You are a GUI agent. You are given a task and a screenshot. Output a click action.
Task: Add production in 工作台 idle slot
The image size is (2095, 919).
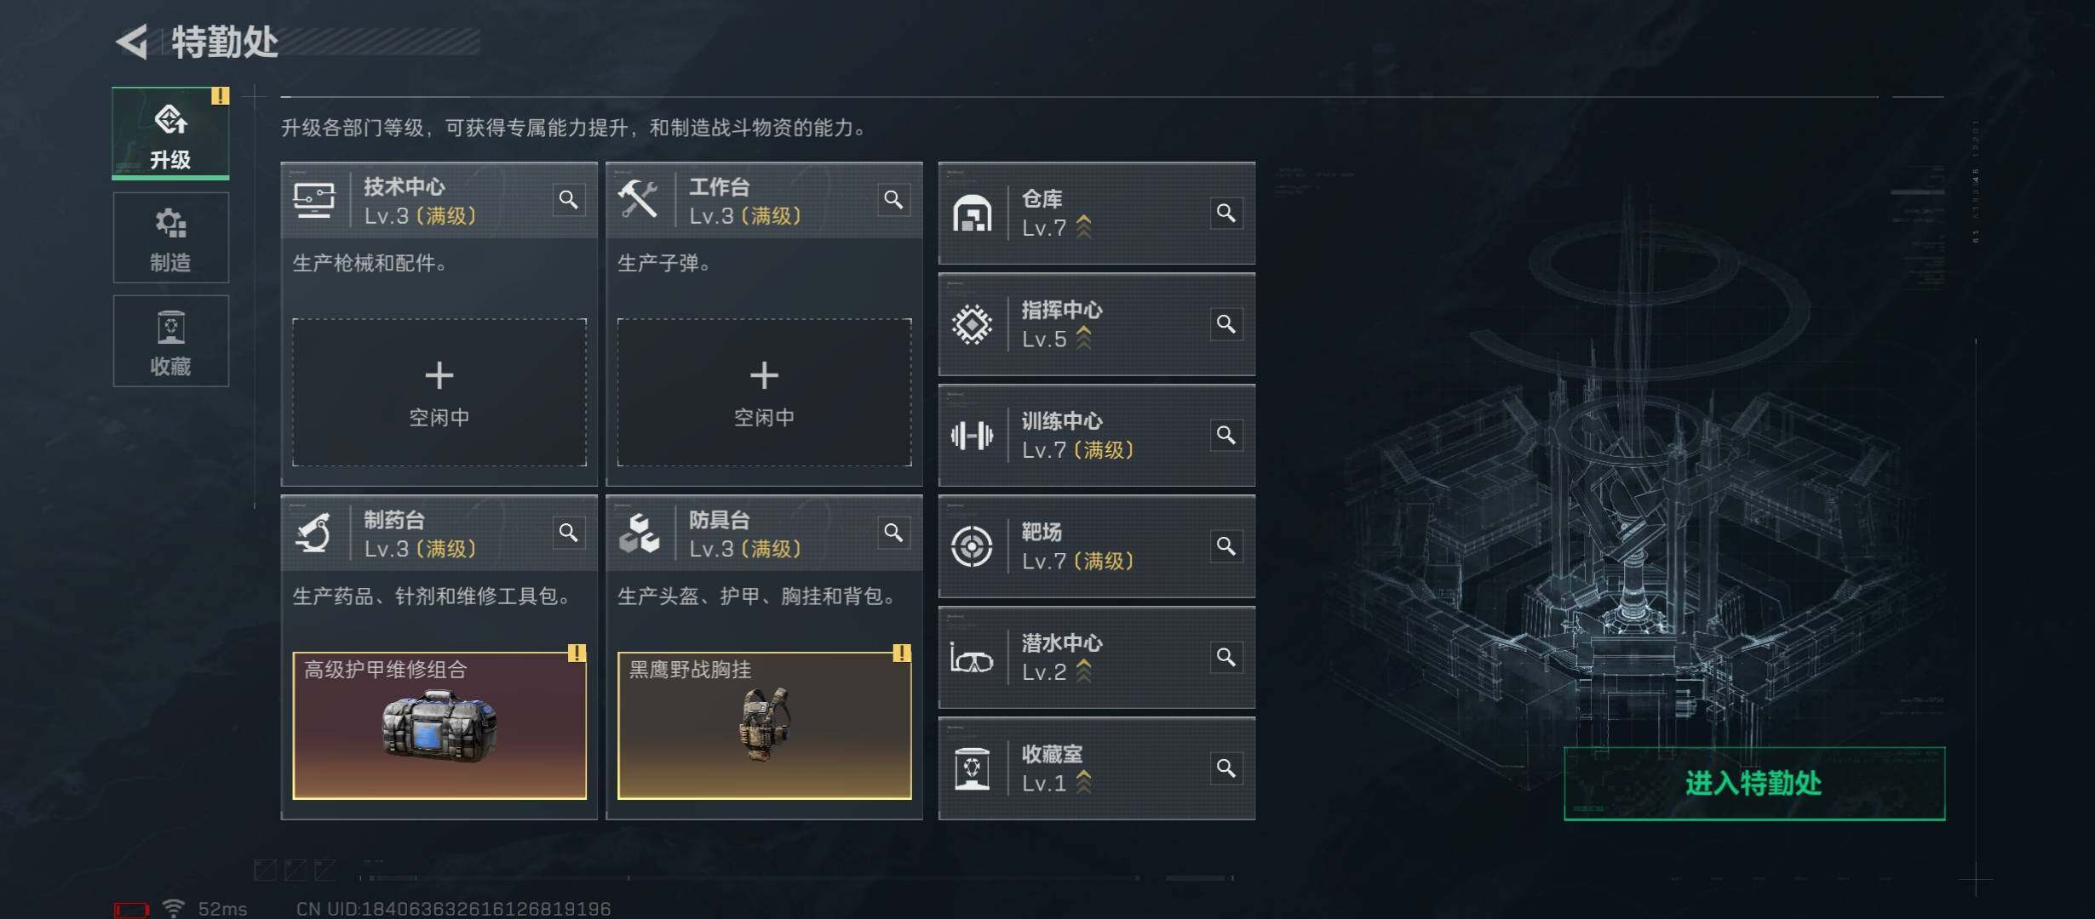[764, 392]
